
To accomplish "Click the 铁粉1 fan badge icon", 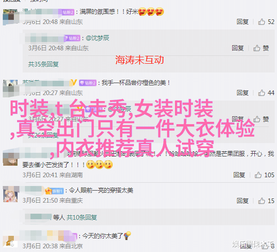I will [x=54, y=191].
